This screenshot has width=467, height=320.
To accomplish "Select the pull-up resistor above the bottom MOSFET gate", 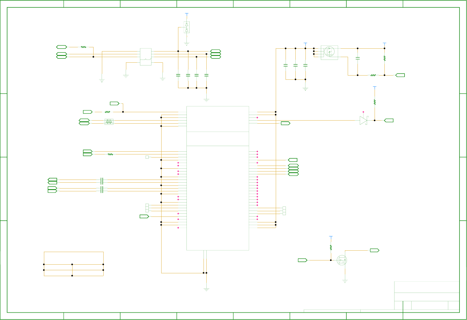I will click(x=331, y=248).
